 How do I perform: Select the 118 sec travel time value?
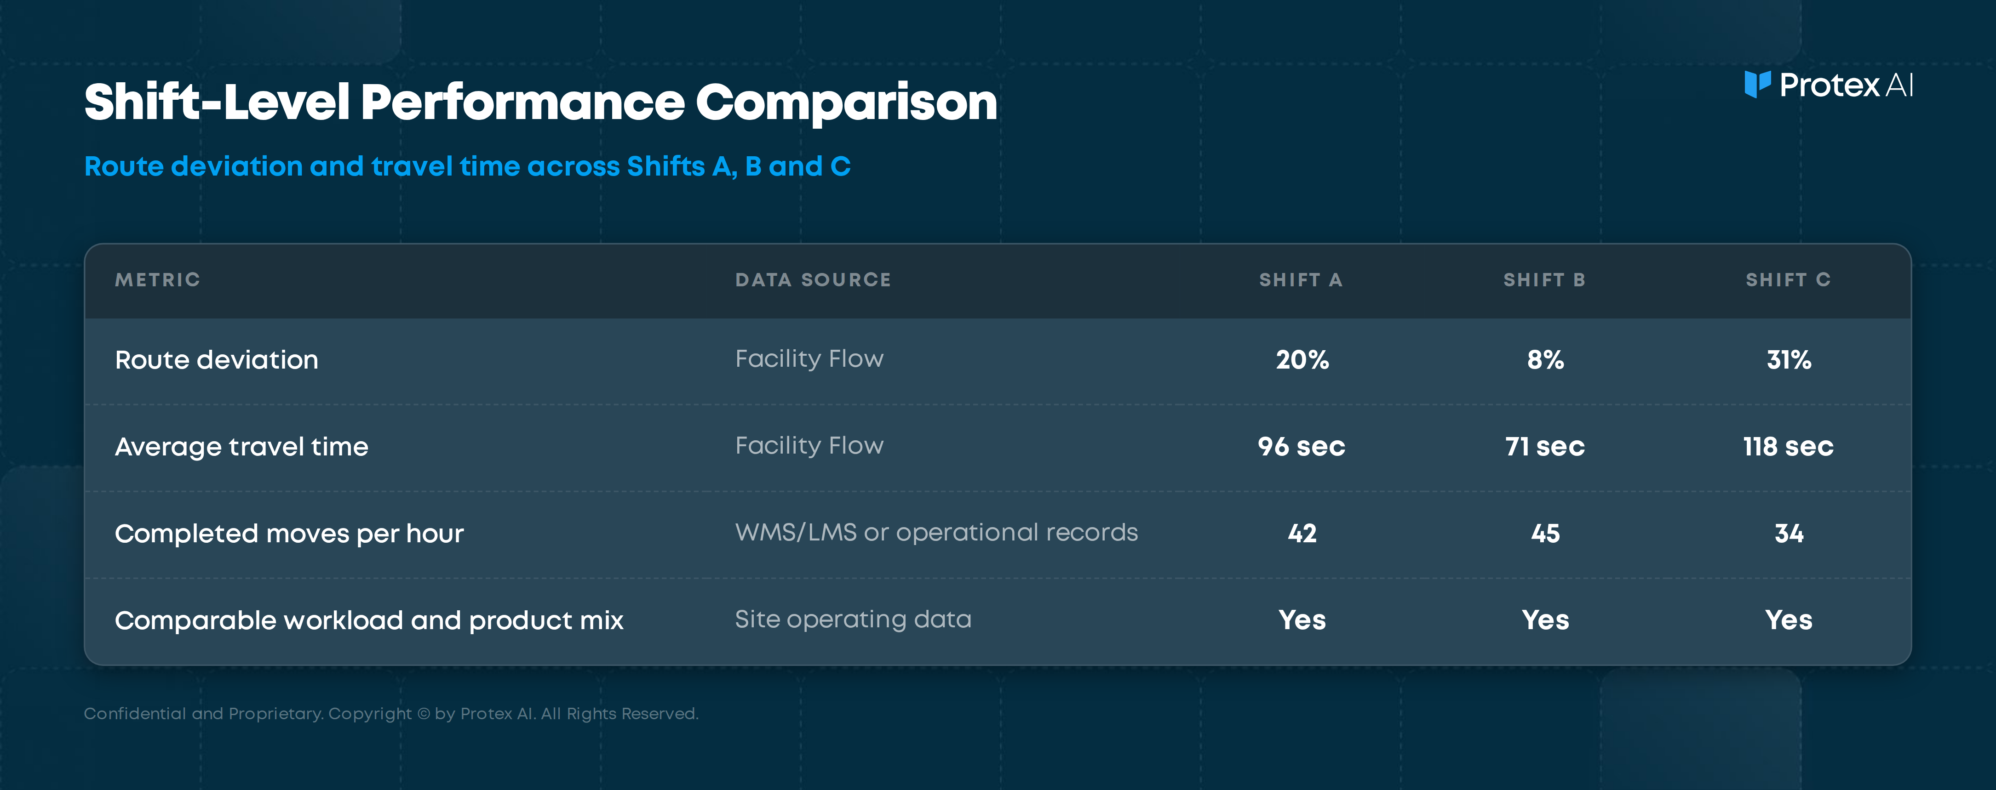pos(1788,447)
